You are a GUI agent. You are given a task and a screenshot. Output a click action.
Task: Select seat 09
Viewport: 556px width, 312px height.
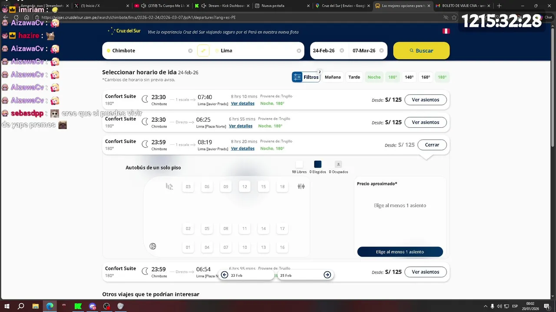(x=226, y=187)
